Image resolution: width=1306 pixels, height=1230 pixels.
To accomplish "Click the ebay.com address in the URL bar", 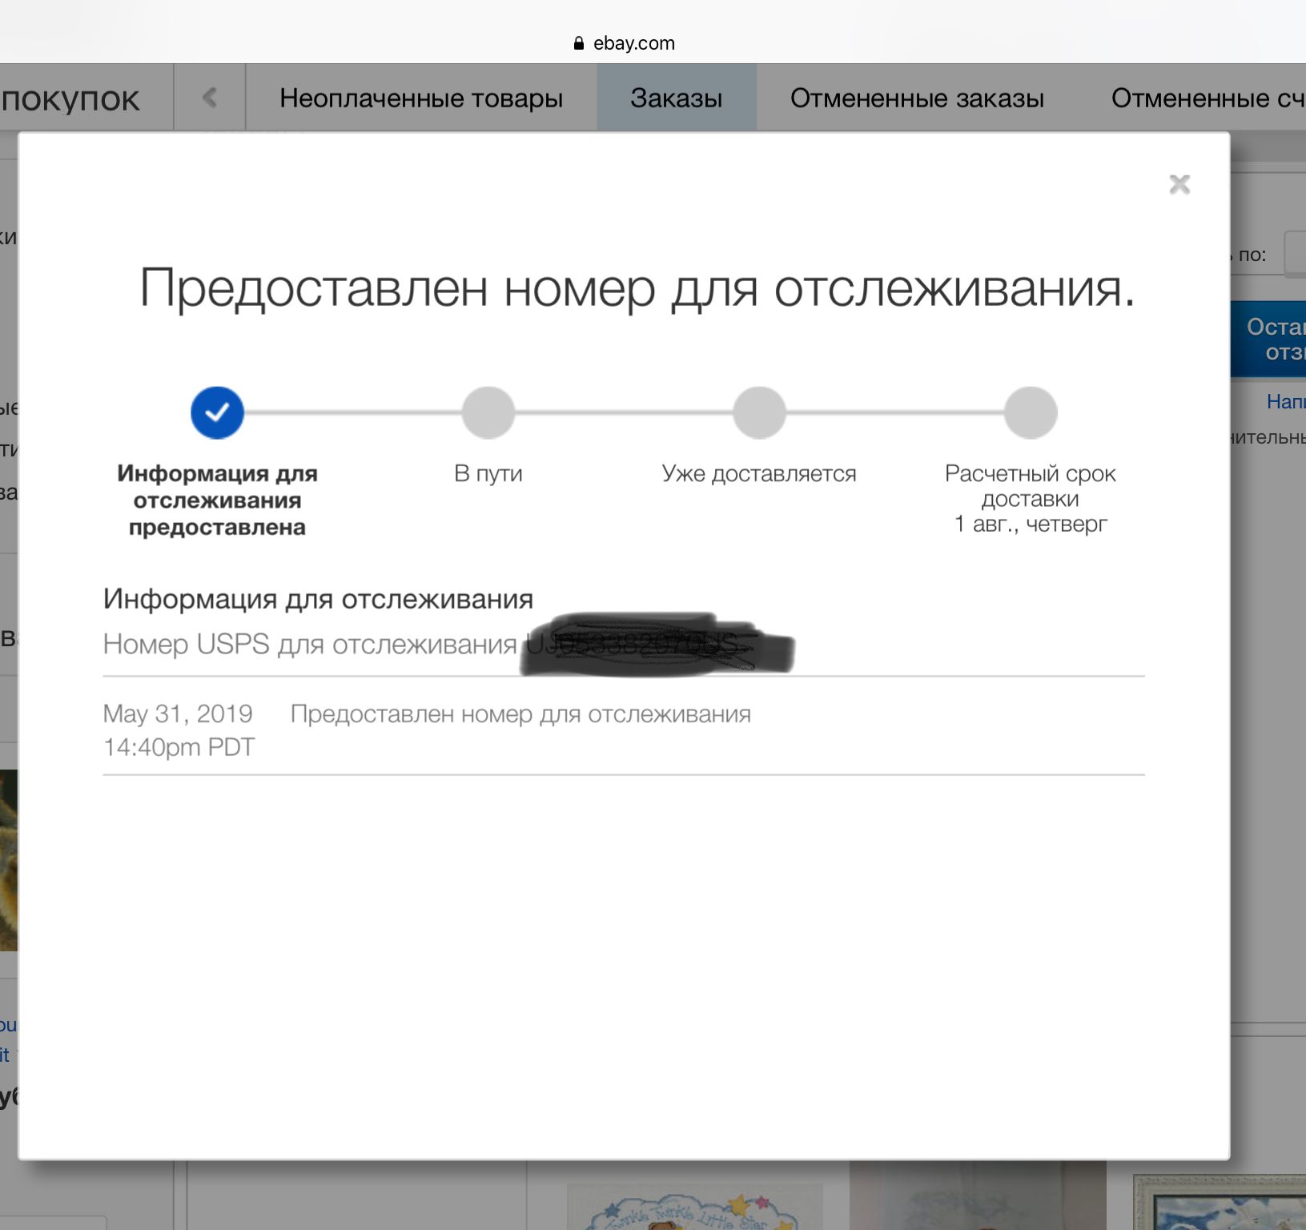I will pyautogui.click(x=633, y=43).
